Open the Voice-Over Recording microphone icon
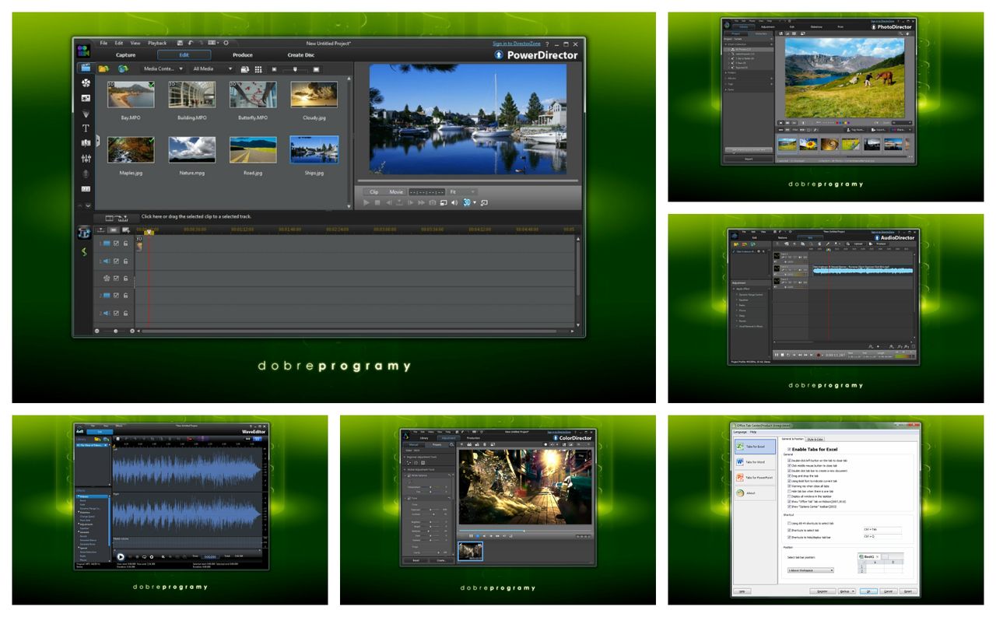The height and width of the screenshot is (617, 996). point(86,174)
